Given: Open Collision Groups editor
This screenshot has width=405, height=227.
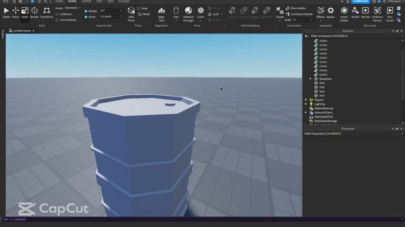Looking at the screenshot, I should 377,15.
